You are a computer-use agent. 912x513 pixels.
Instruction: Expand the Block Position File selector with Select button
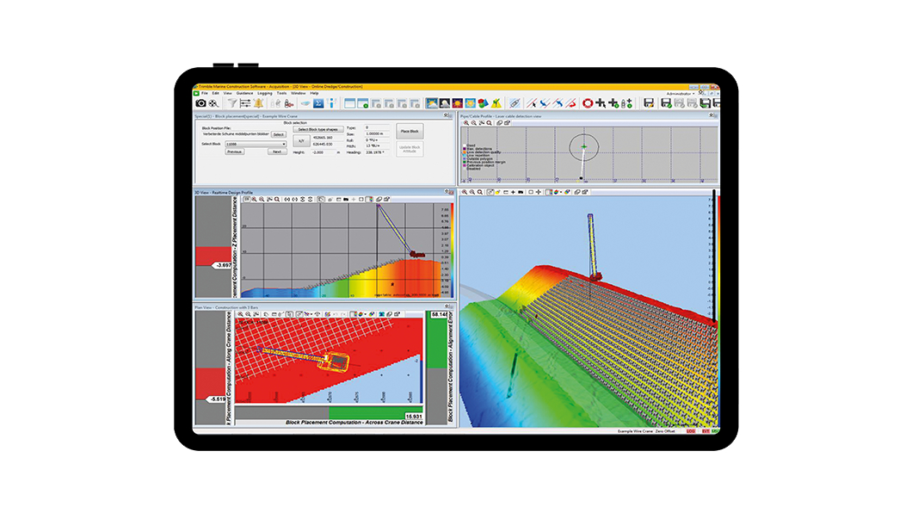tap(280, 134)
